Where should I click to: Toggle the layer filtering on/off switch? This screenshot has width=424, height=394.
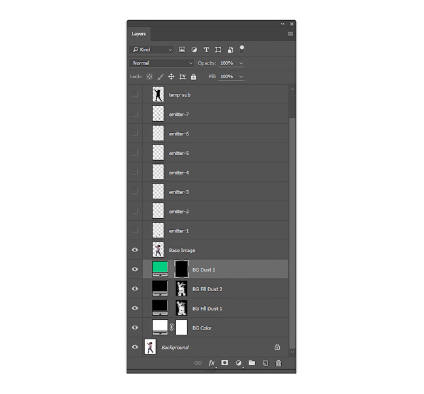[242, 49]
